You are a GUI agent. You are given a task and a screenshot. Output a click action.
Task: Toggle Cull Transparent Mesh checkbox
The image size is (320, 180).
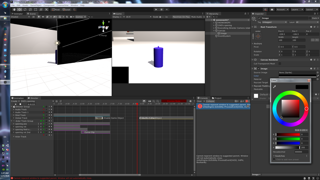[x=280, y=64]
